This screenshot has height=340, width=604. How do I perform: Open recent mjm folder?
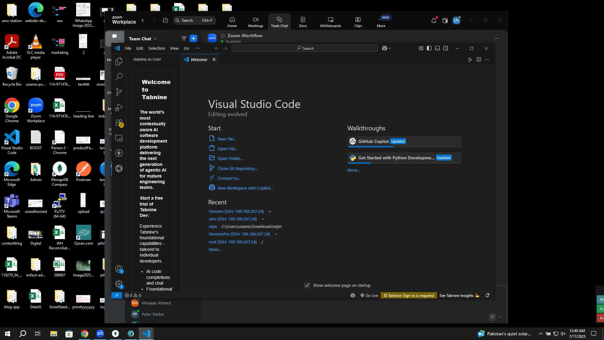pos(213,226)
